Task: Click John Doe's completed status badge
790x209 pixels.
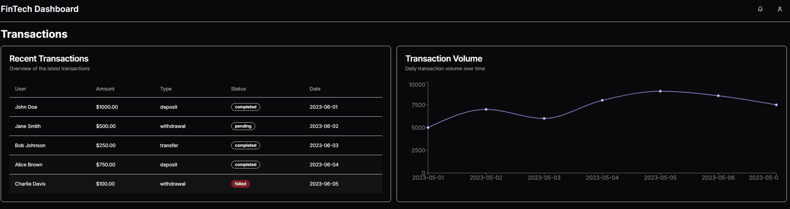Action: coord(245,107)
